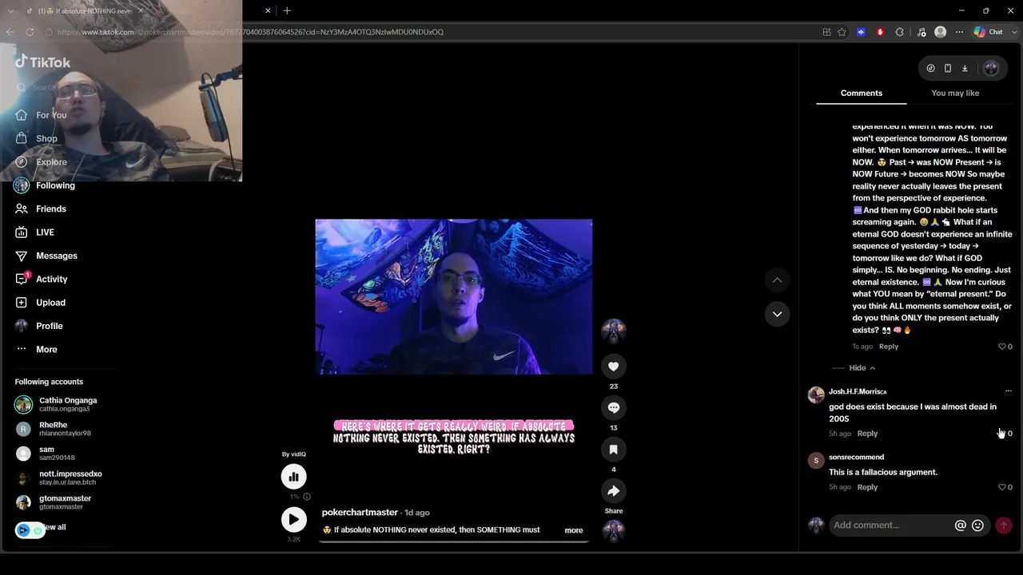Open a new browser tab
Image resolution: width=1023 pixels, height=575 pixels.
(287, 10)
